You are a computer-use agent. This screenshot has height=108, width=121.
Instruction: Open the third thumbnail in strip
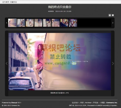coord(30,23)
